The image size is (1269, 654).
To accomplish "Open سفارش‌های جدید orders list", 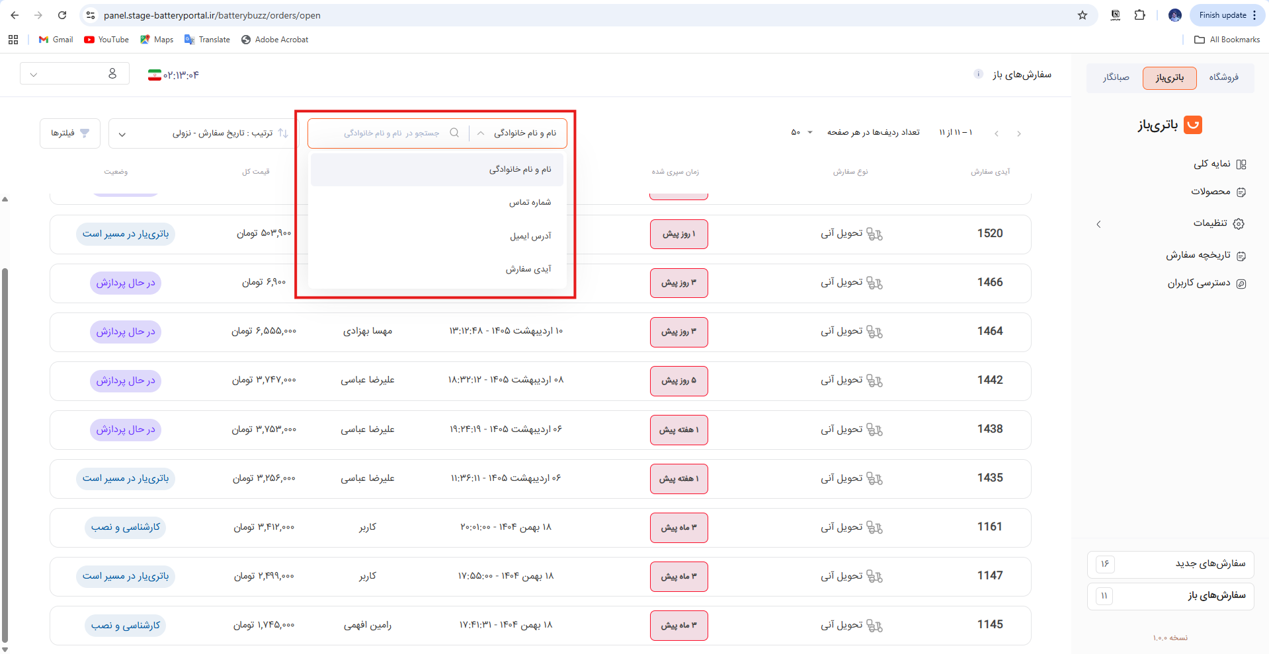I will coord(1170,563).
